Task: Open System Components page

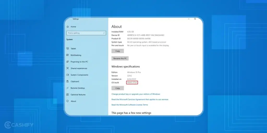Action: (x=79, y=75)
